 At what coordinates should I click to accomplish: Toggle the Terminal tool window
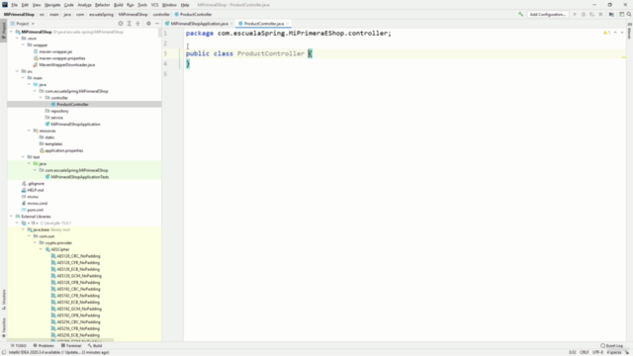pyautogui.click(x=71, y=346)
